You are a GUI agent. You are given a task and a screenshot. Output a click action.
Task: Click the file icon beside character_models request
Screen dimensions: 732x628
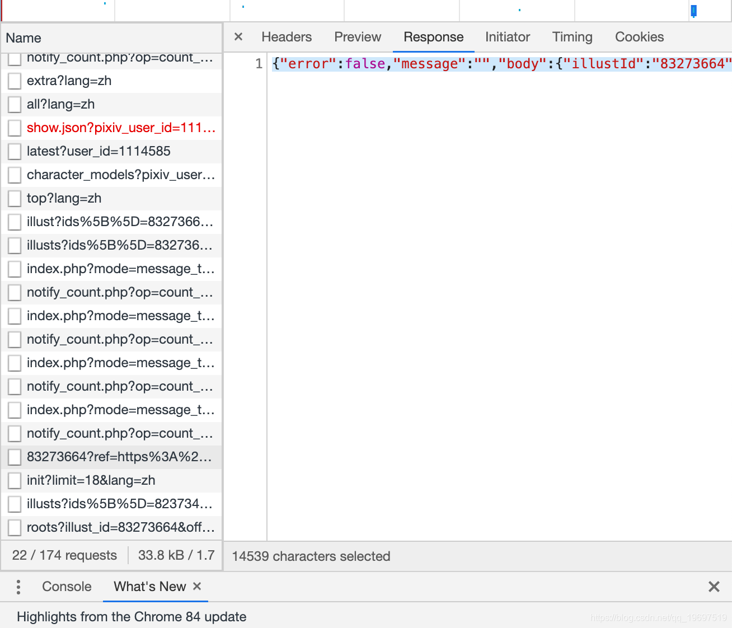click(15, 175)
